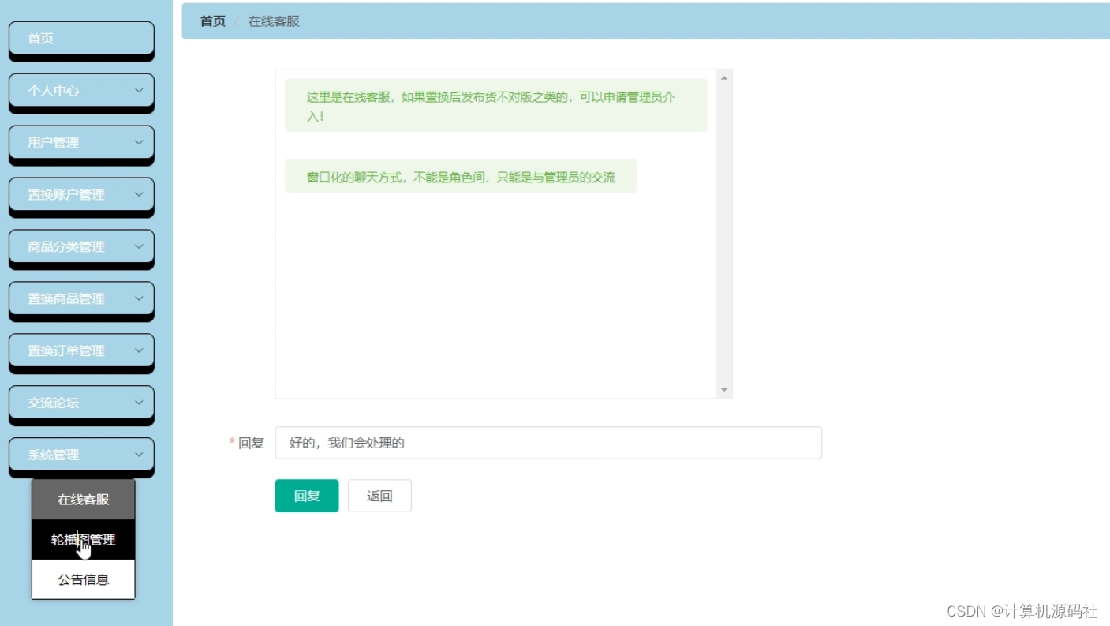This screenshot has width=1110, height=626.
Task: Click the chat scrollbar down arrow
Action: tap(724, 390)
